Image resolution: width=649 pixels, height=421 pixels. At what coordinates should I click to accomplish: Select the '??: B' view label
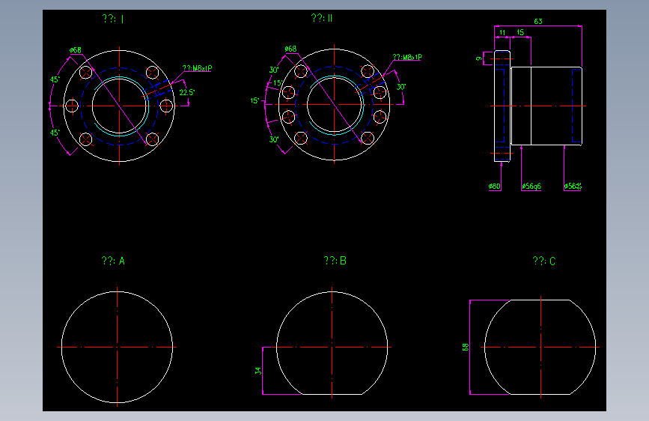335,261
